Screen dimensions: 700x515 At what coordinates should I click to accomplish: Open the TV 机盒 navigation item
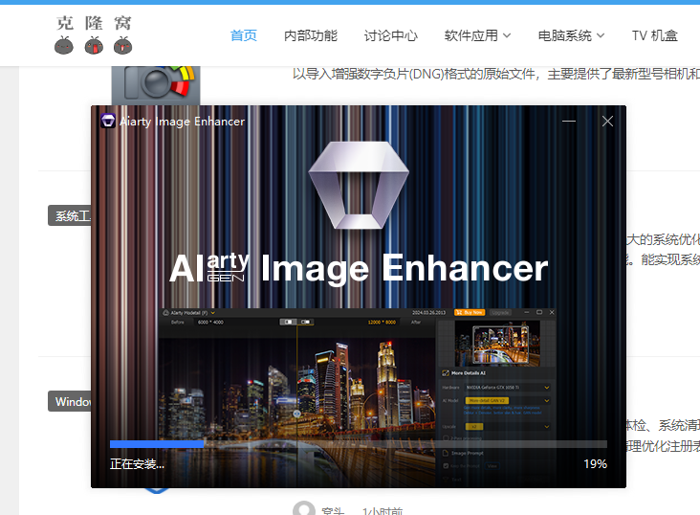coord(654,35)
